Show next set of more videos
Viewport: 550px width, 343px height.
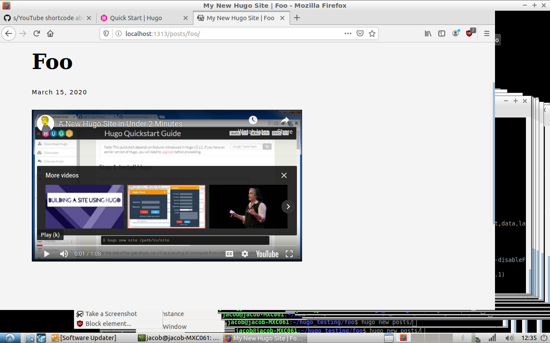288,207
